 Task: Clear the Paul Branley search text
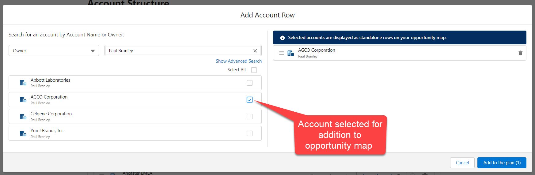click(x=255, y=51)
